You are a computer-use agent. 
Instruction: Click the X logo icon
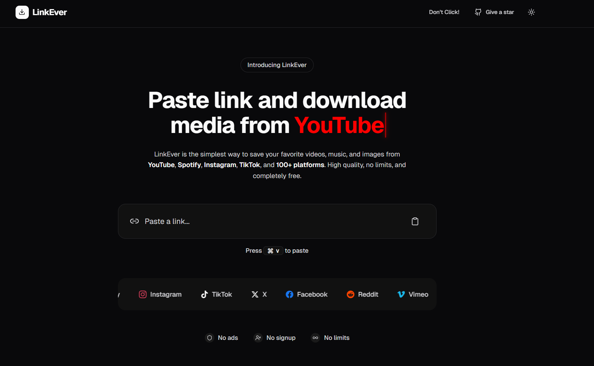tap(255, 294)
